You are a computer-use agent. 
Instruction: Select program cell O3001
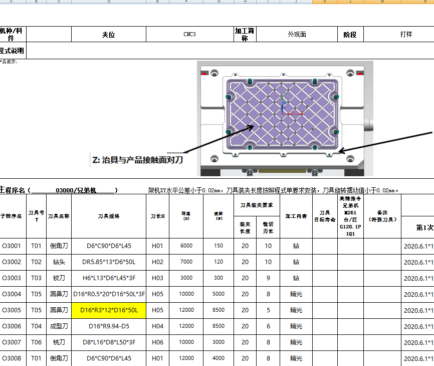(14, 246)
